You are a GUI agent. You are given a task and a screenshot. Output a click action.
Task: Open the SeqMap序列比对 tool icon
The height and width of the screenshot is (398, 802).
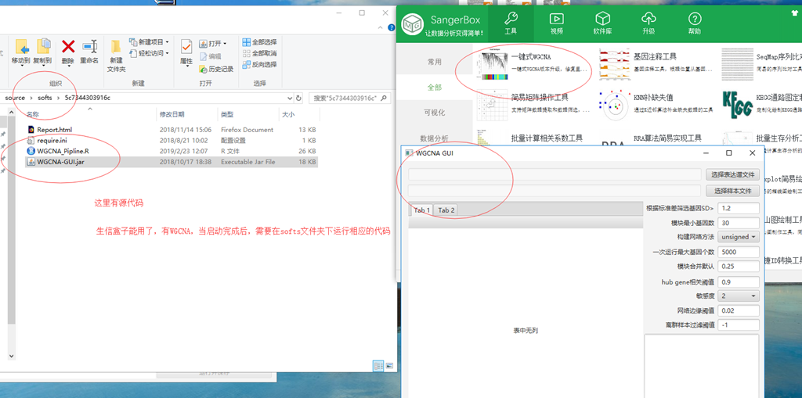tap(737, 63)
